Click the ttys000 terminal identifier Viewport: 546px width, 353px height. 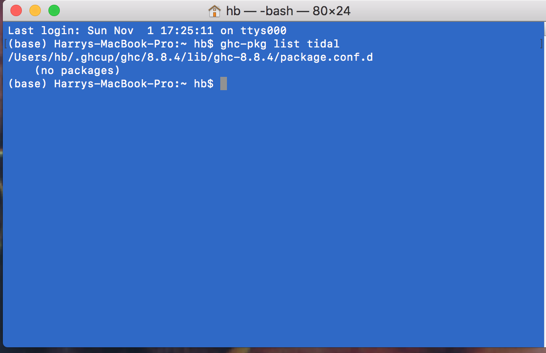pyautogui.click(x=264, y=30)
